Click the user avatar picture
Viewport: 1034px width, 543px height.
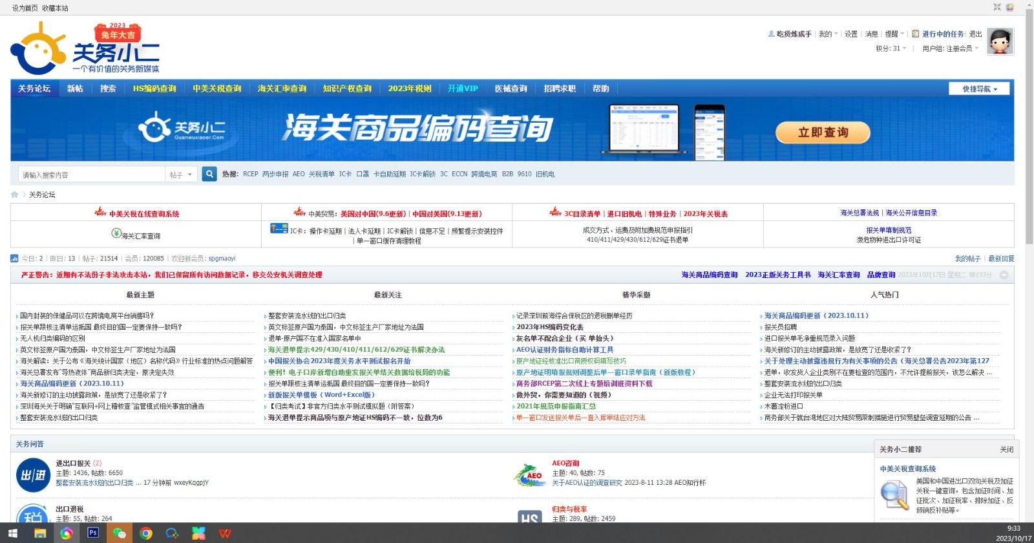tap(1000, 41)
